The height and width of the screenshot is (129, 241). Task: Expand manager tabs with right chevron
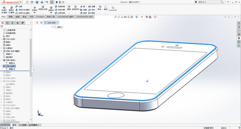point(30,23)
